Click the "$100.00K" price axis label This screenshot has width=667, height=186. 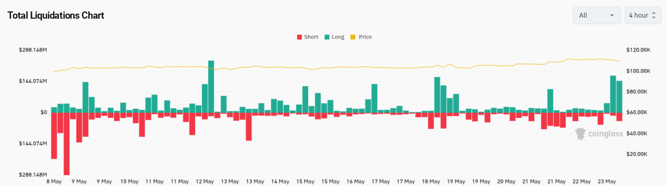click(x=638, y=71)
